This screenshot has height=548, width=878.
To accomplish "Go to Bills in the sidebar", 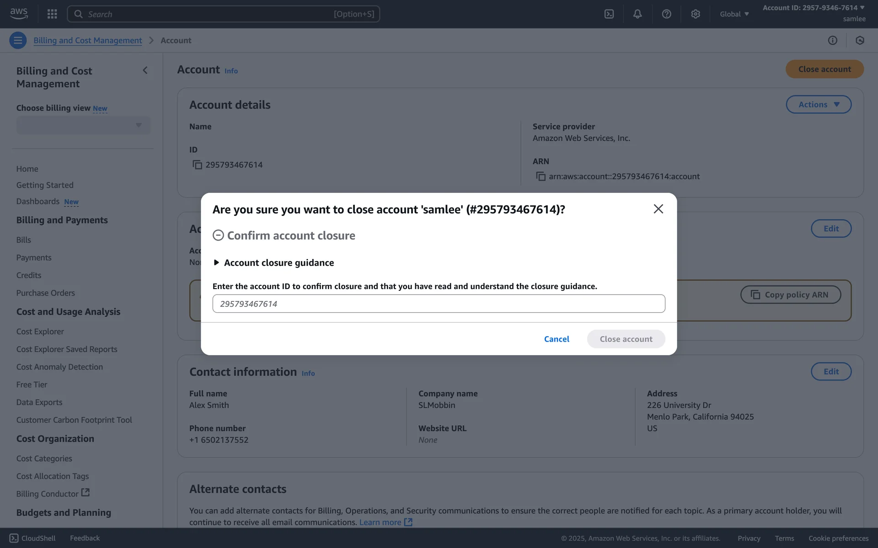I will (24, 240).
